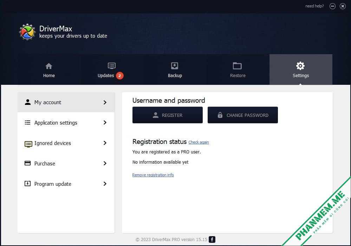
Task: Minimize the DriverMax window
Action: (x=332, y=6)
